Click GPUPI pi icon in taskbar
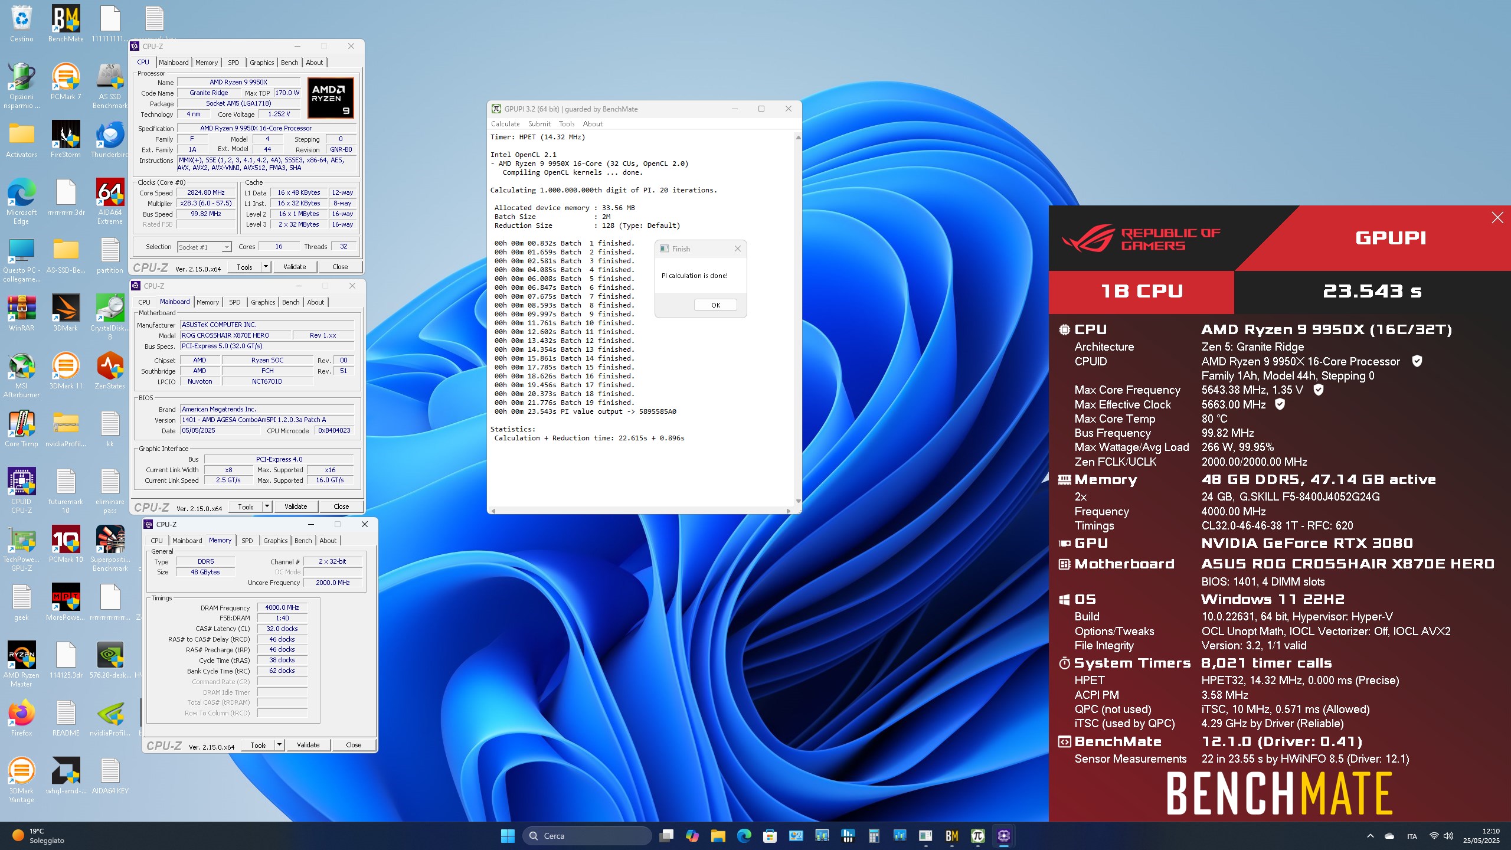This screenshot has width=1511, height=850. click(x=977, y=836)
